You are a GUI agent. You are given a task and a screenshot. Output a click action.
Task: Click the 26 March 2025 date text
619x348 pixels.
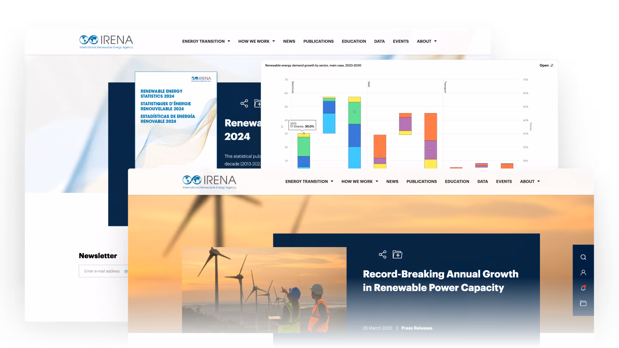pyautogui.click(x=377, y=328)
